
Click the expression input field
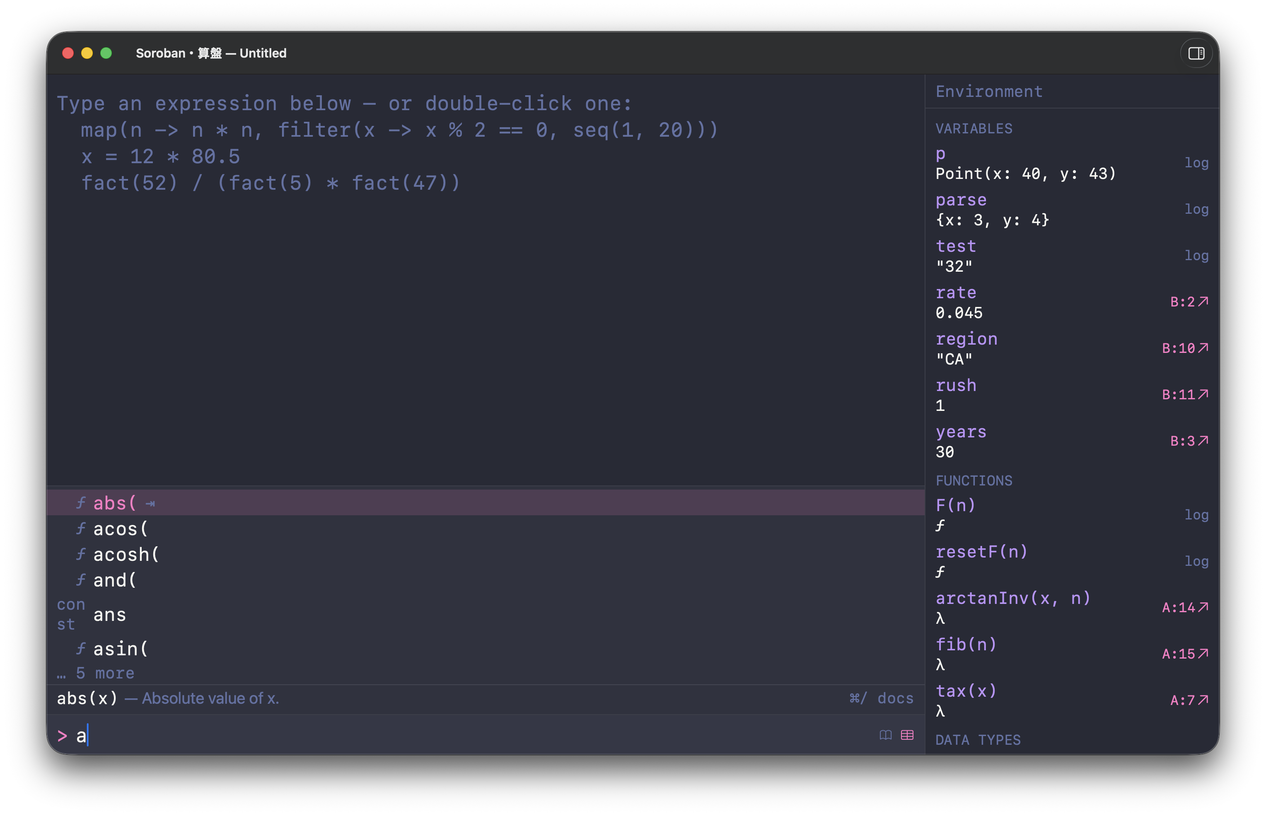(x=471, y=736)
